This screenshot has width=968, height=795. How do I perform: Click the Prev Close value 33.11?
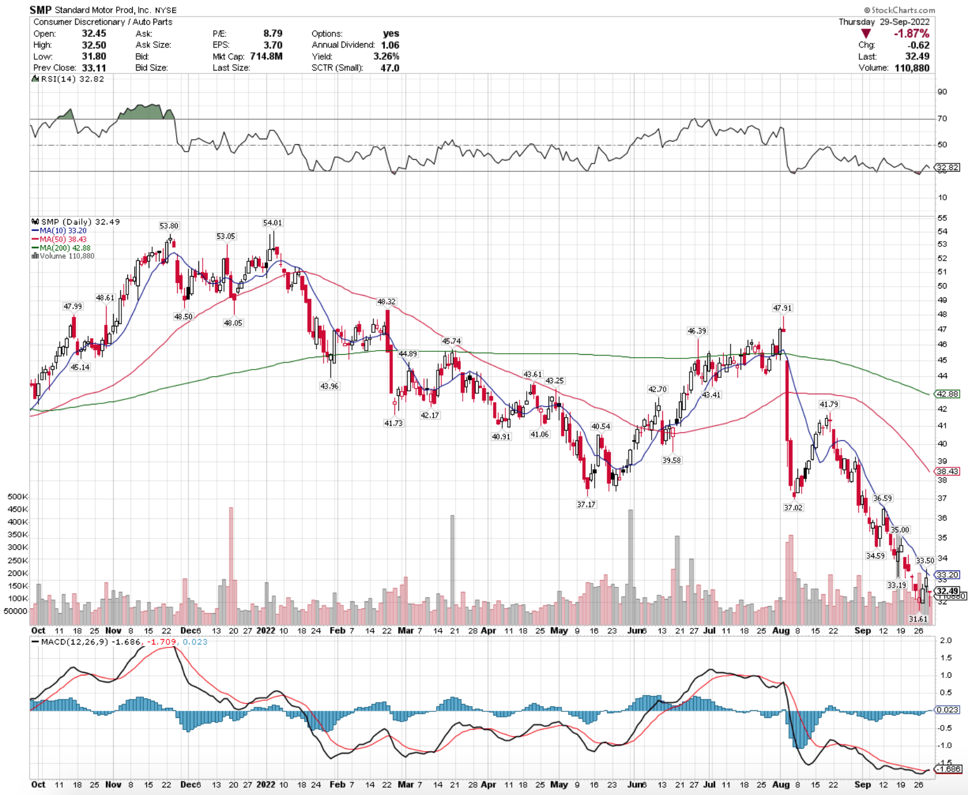tap(94, 68)
